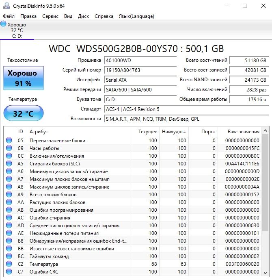
Task: Click the status orb for Часы работы
Action: (x=9, y=148)
